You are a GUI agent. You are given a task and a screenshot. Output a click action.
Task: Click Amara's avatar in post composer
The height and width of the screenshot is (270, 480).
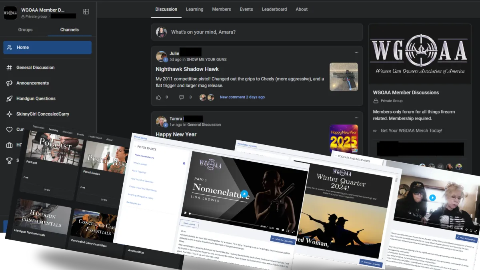click(161, 32)
